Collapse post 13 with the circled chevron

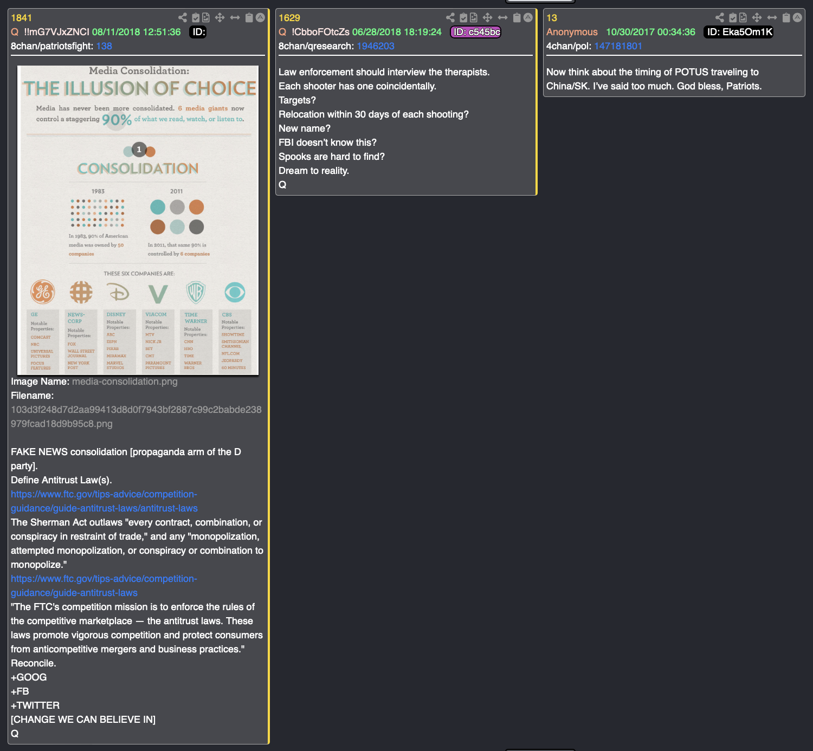click(x=797, y=17)
